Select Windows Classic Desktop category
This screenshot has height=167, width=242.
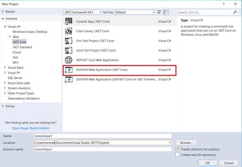pos(30,32)
